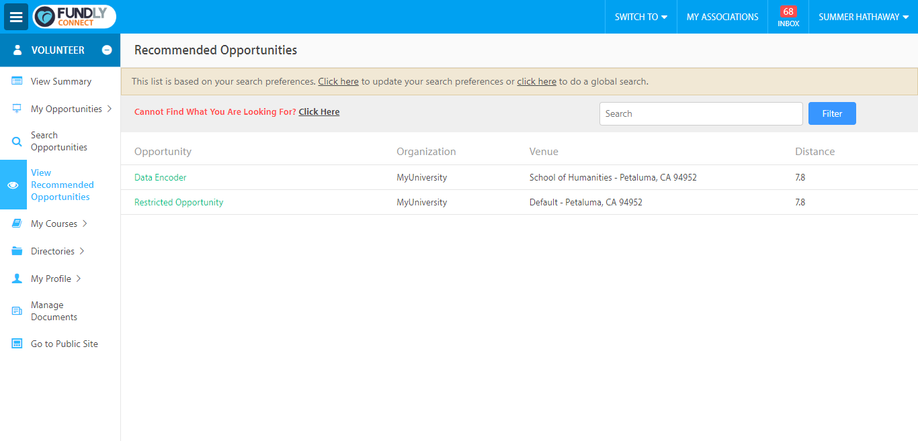Click the Fundly Connect logo
Screen dimensions: 918x441
coord(74,17)
